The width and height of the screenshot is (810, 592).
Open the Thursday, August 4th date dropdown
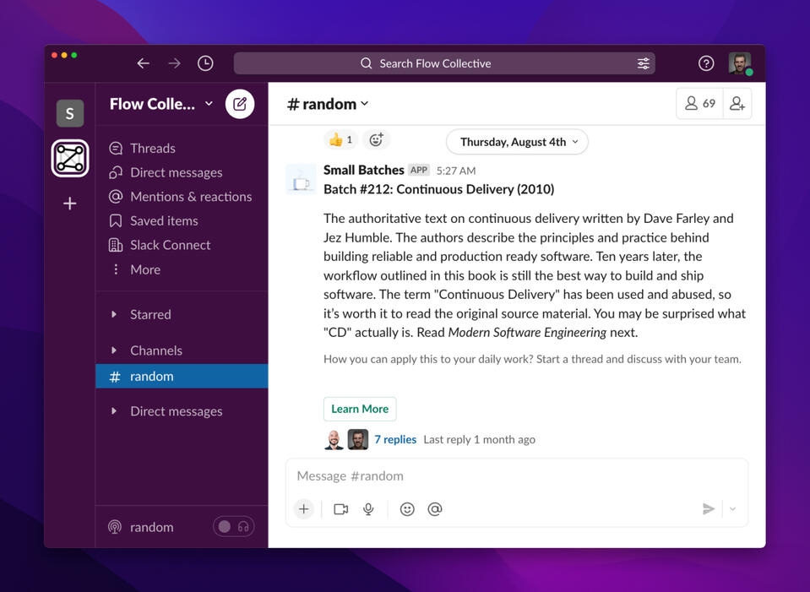(x=517, y=142)
